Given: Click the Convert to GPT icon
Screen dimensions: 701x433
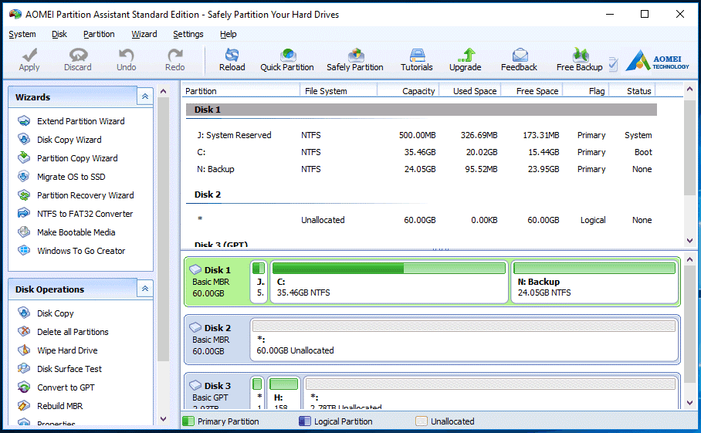Looking at the screenshot, I should (x=24, y=387).
